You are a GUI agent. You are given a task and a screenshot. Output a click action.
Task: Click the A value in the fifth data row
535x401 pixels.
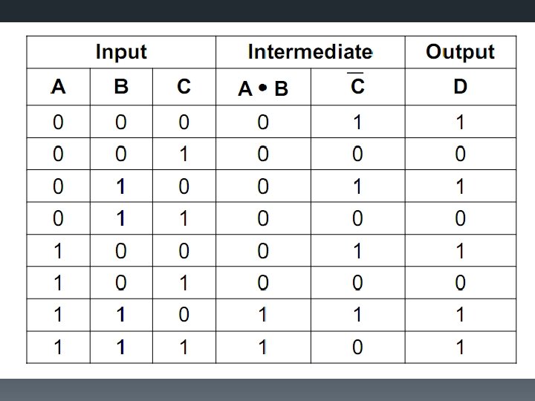(58, 251)
